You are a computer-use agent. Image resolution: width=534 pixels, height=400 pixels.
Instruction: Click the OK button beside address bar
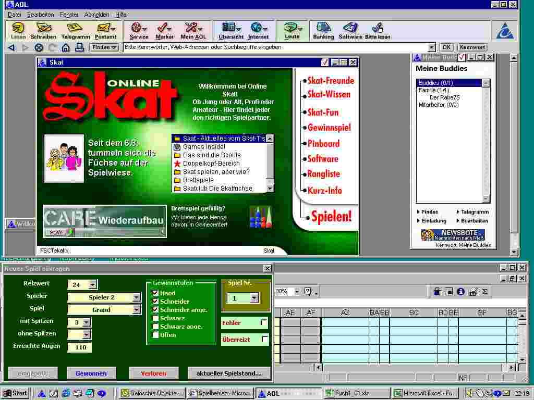click(x=446, y=47)
